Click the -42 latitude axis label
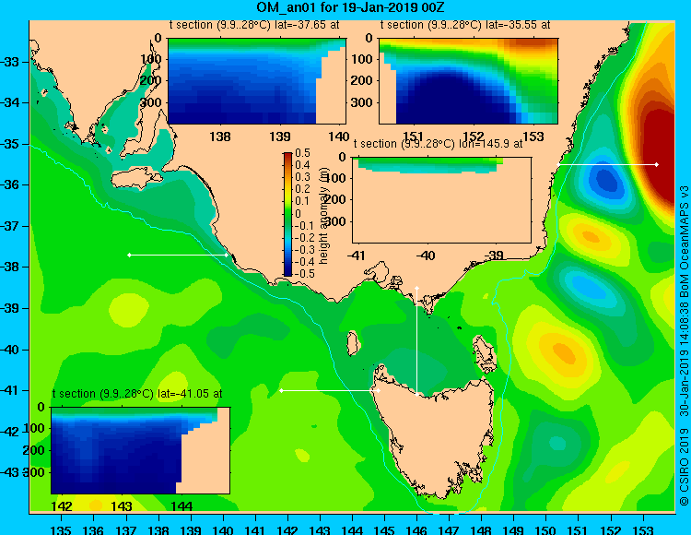Screen dimensions: 691x535 tap(10, 432)
